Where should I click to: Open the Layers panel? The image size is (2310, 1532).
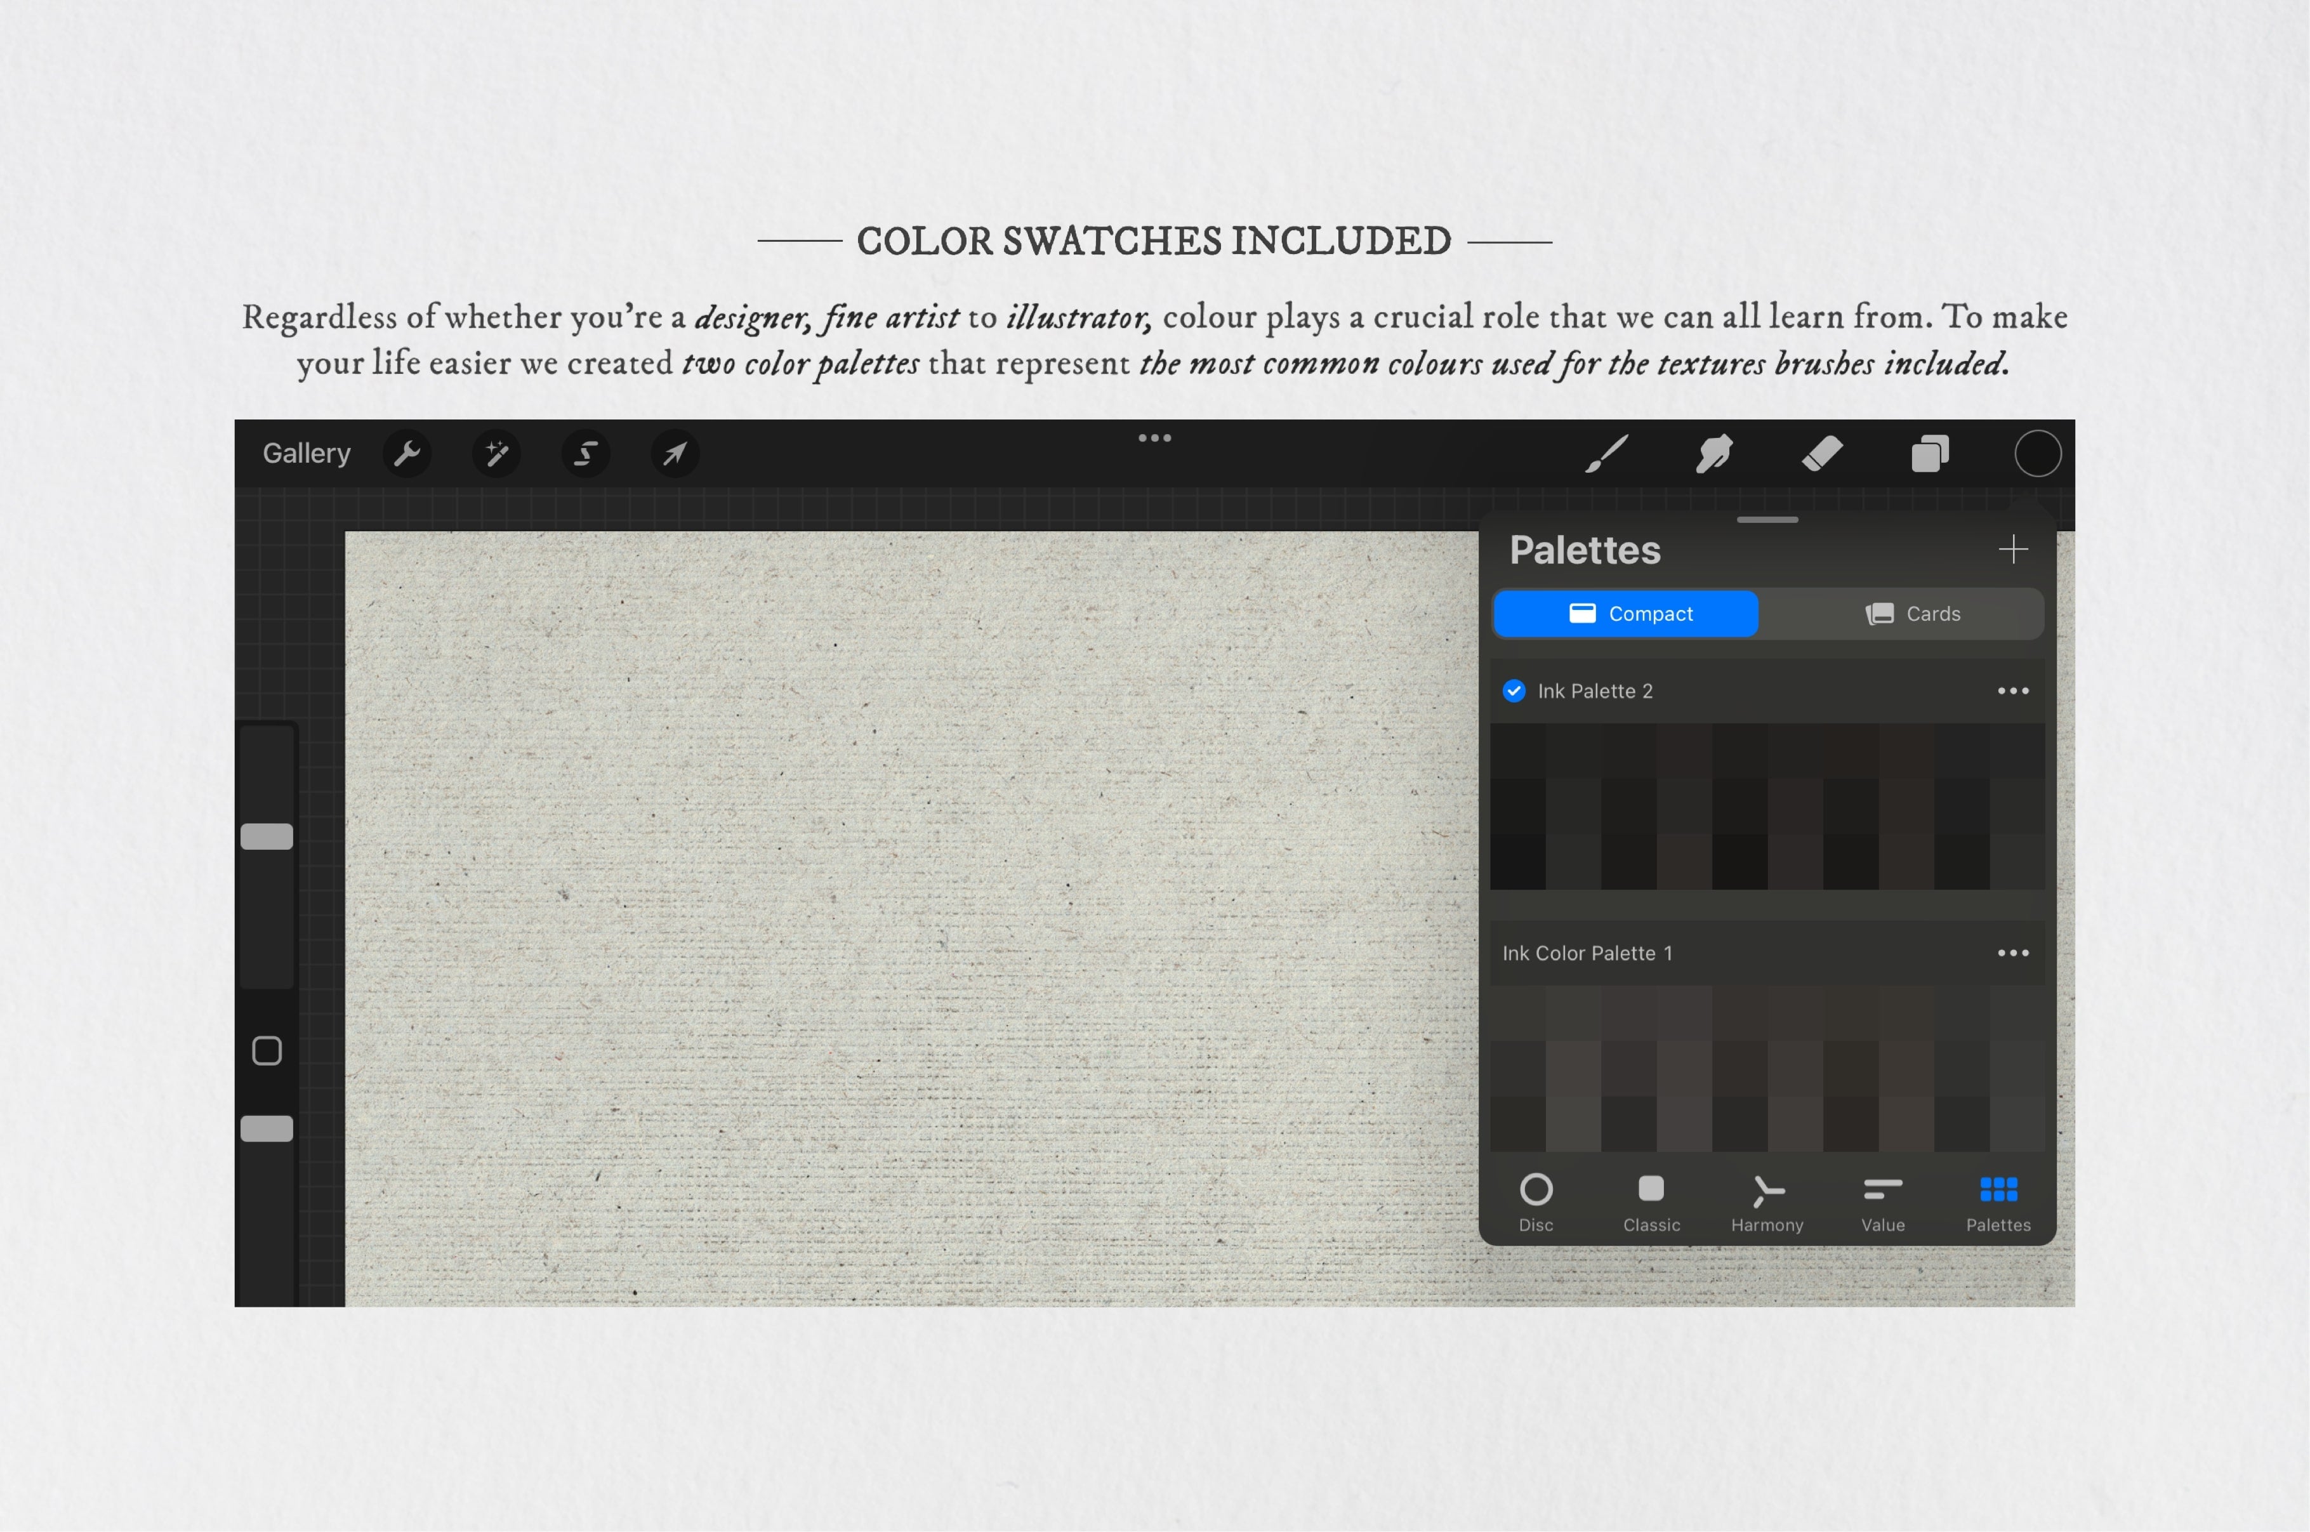point(1929,452)
